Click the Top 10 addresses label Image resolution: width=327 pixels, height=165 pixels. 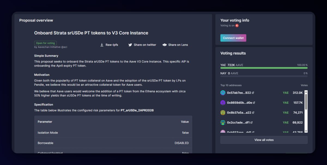point(231,85)
